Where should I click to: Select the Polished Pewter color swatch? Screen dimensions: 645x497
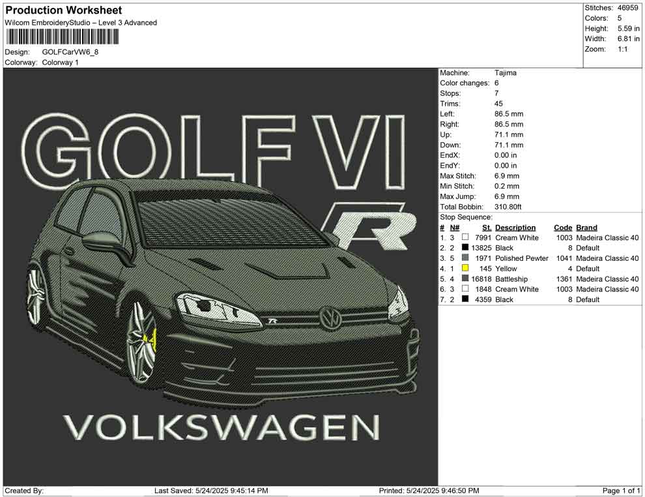[x=465, y=258]
